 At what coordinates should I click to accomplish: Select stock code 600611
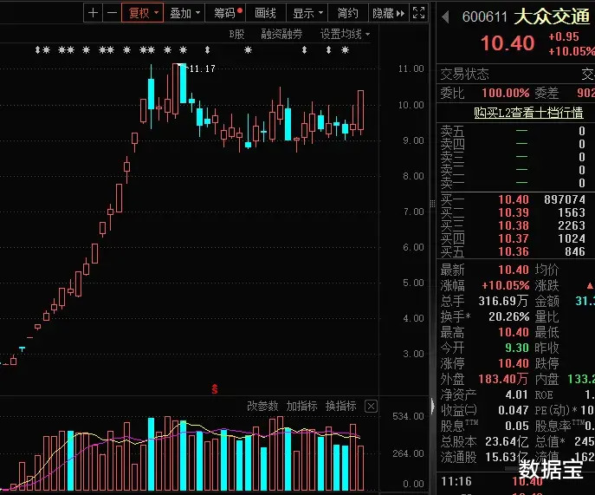[485, 16]
